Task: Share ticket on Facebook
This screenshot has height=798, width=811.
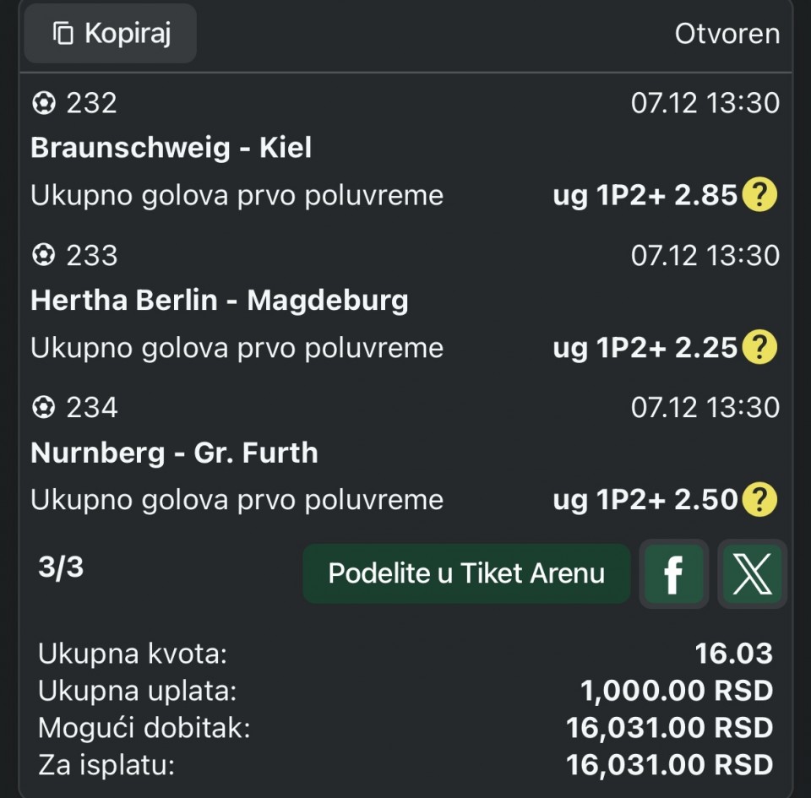Action: click(673, 574)
